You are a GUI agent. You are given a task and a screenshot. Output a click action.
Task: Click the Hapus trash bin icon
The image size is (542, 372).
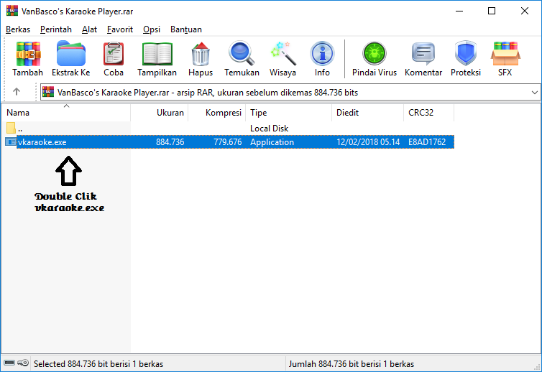pos(201,54)
